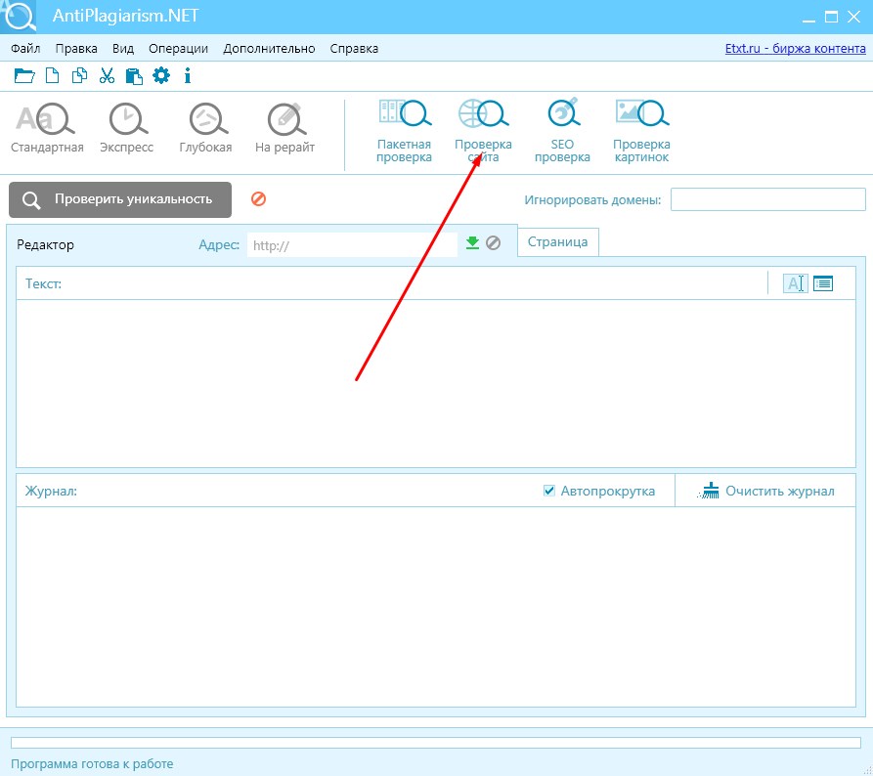Screen dimensions: 873x776
Task: Open the Дополнительно menu
Action: [269, 49]
